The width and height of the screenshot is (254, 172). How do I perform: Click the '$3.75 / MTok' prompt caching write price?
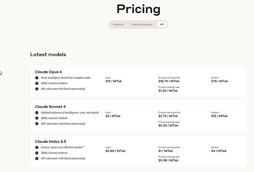[168, 116]
